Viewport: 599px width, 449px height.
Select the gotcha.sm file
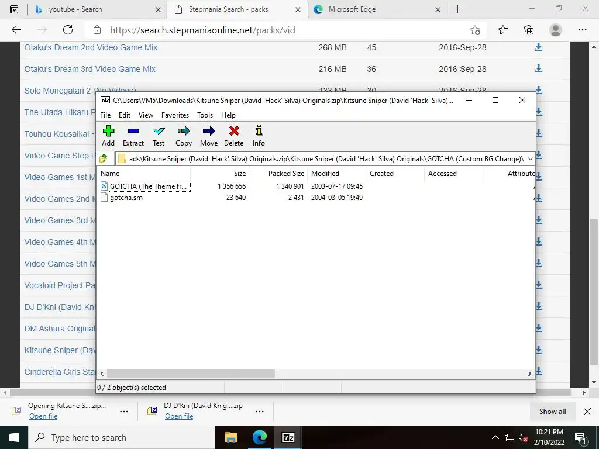click(122, 198)
